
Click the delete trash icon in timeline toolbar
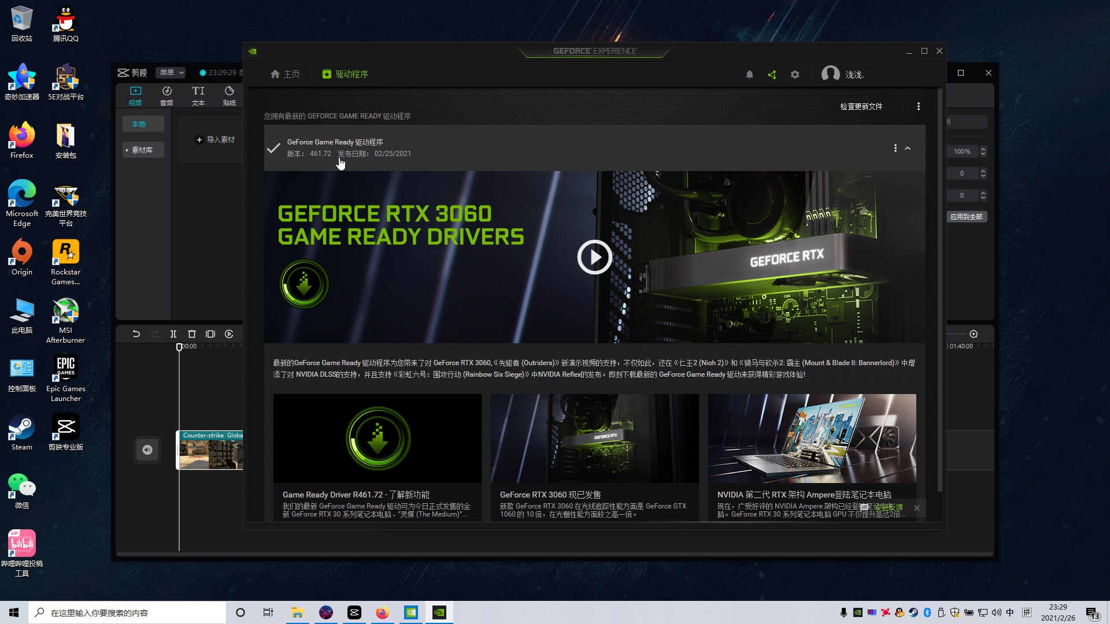pyautogui.click(x=192, y=334)
